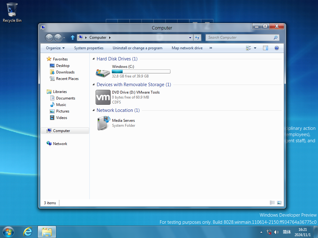Expand the recent locations arrow
318x238 pixels.
pyautogui.click(x=64, y=37)
